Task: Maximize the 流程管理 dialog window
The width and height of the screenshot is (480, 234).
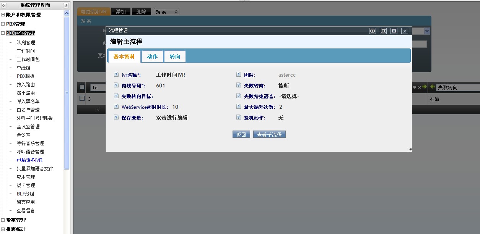Action: (x=383, y=31)
